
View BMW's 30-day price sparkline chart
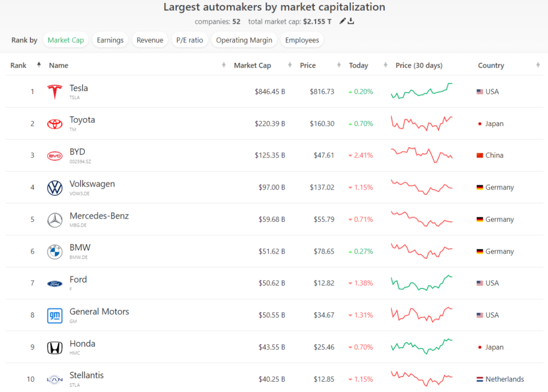click(x=422, y=251)
